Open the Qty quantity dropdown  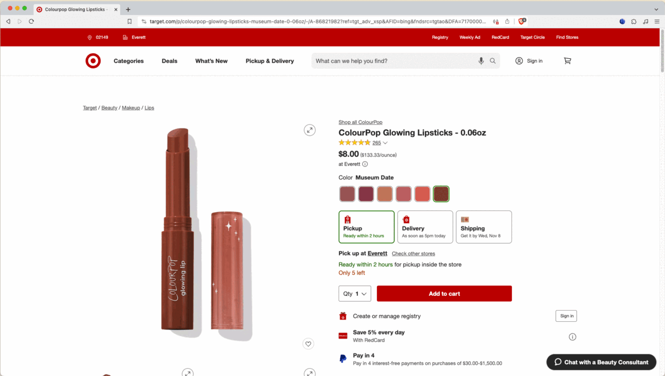(355, 293)
